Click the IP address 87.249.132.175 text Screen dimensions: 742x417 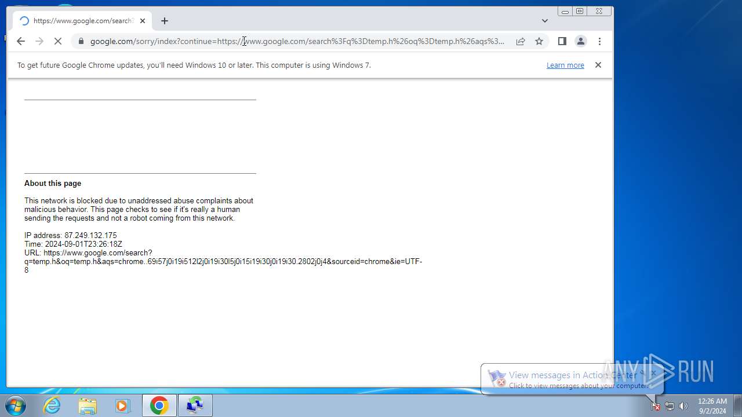(71, 236)
